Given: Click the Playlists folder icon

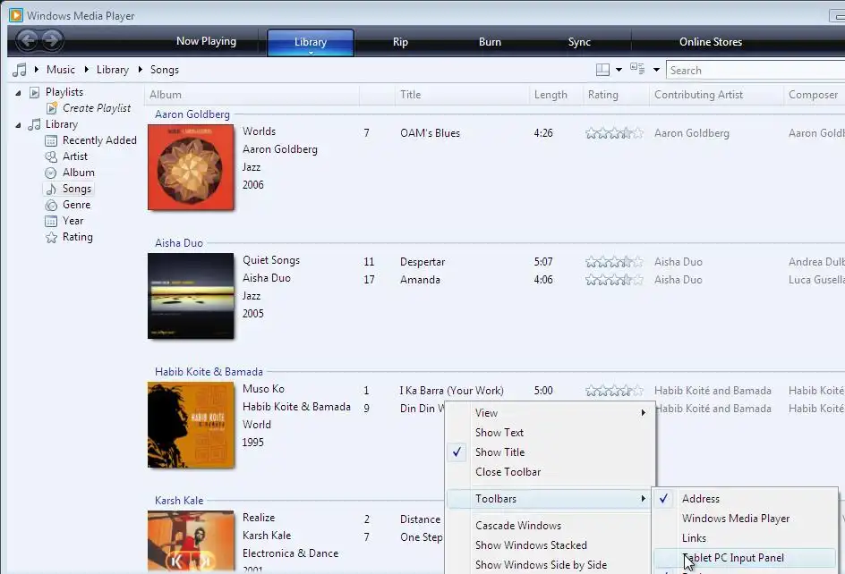Looking at the screenshot, I should [x=35, y=92].
